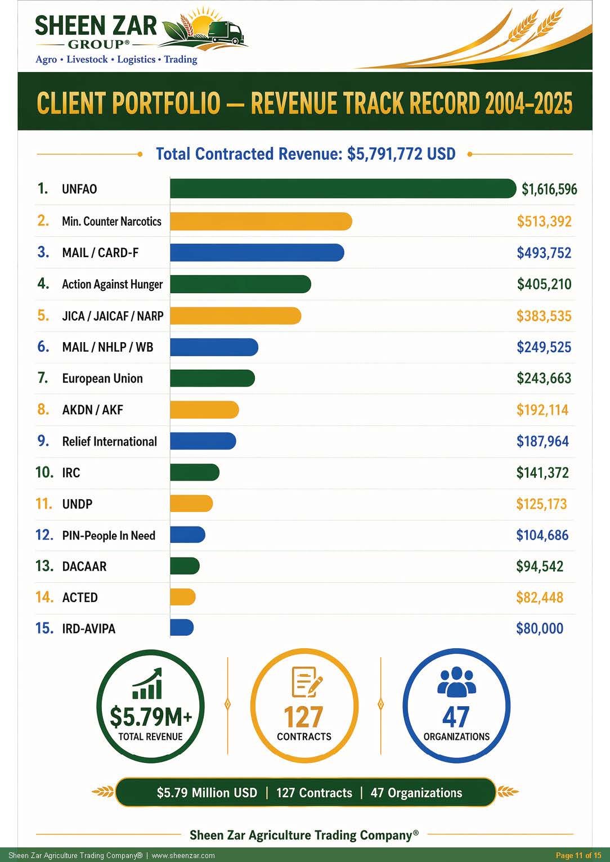
Task: Click the MAIL / CARD-F label
Action: [100, 253]
